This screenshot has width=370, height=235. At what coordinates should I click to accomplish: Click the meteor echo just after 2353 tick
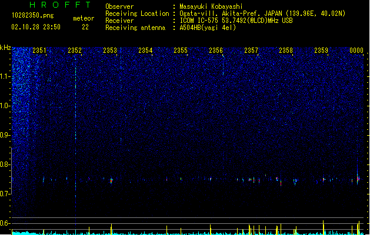(111, 181)
